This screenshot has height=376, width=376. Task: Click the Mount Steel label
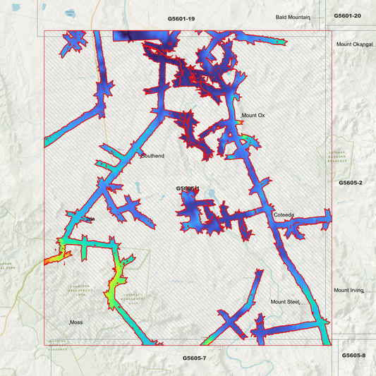click(x=285, y=302)
